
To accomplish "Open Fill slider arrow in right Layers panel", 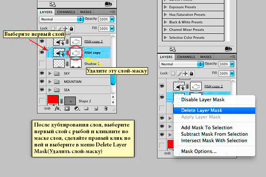I will (x=232, y=73).
